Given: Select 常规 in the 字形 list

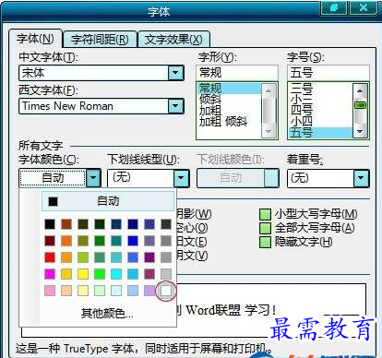Looking at the screenshot, I should (x=229, y=89).
